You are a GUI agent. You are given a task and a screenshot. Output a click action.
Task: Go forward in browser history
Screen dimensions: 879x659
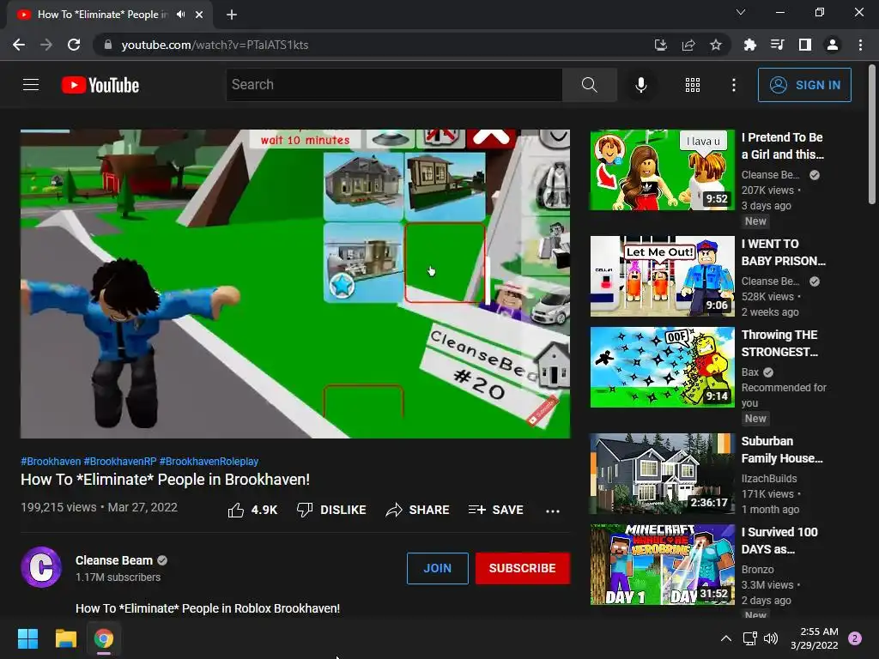(x=46, y=45)
